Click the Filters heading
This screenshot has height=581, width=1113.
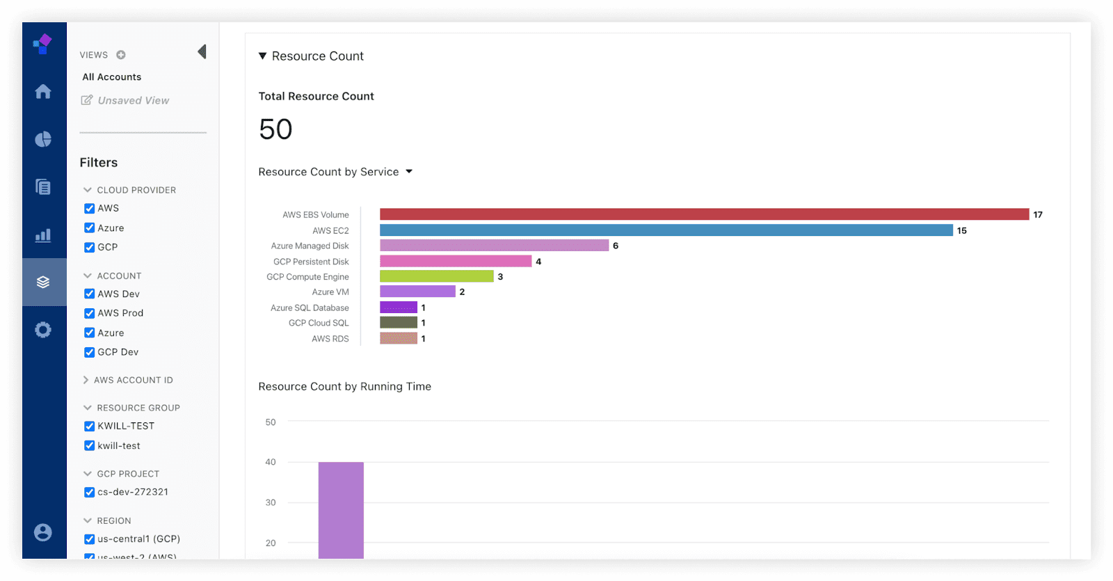(99, 162)
